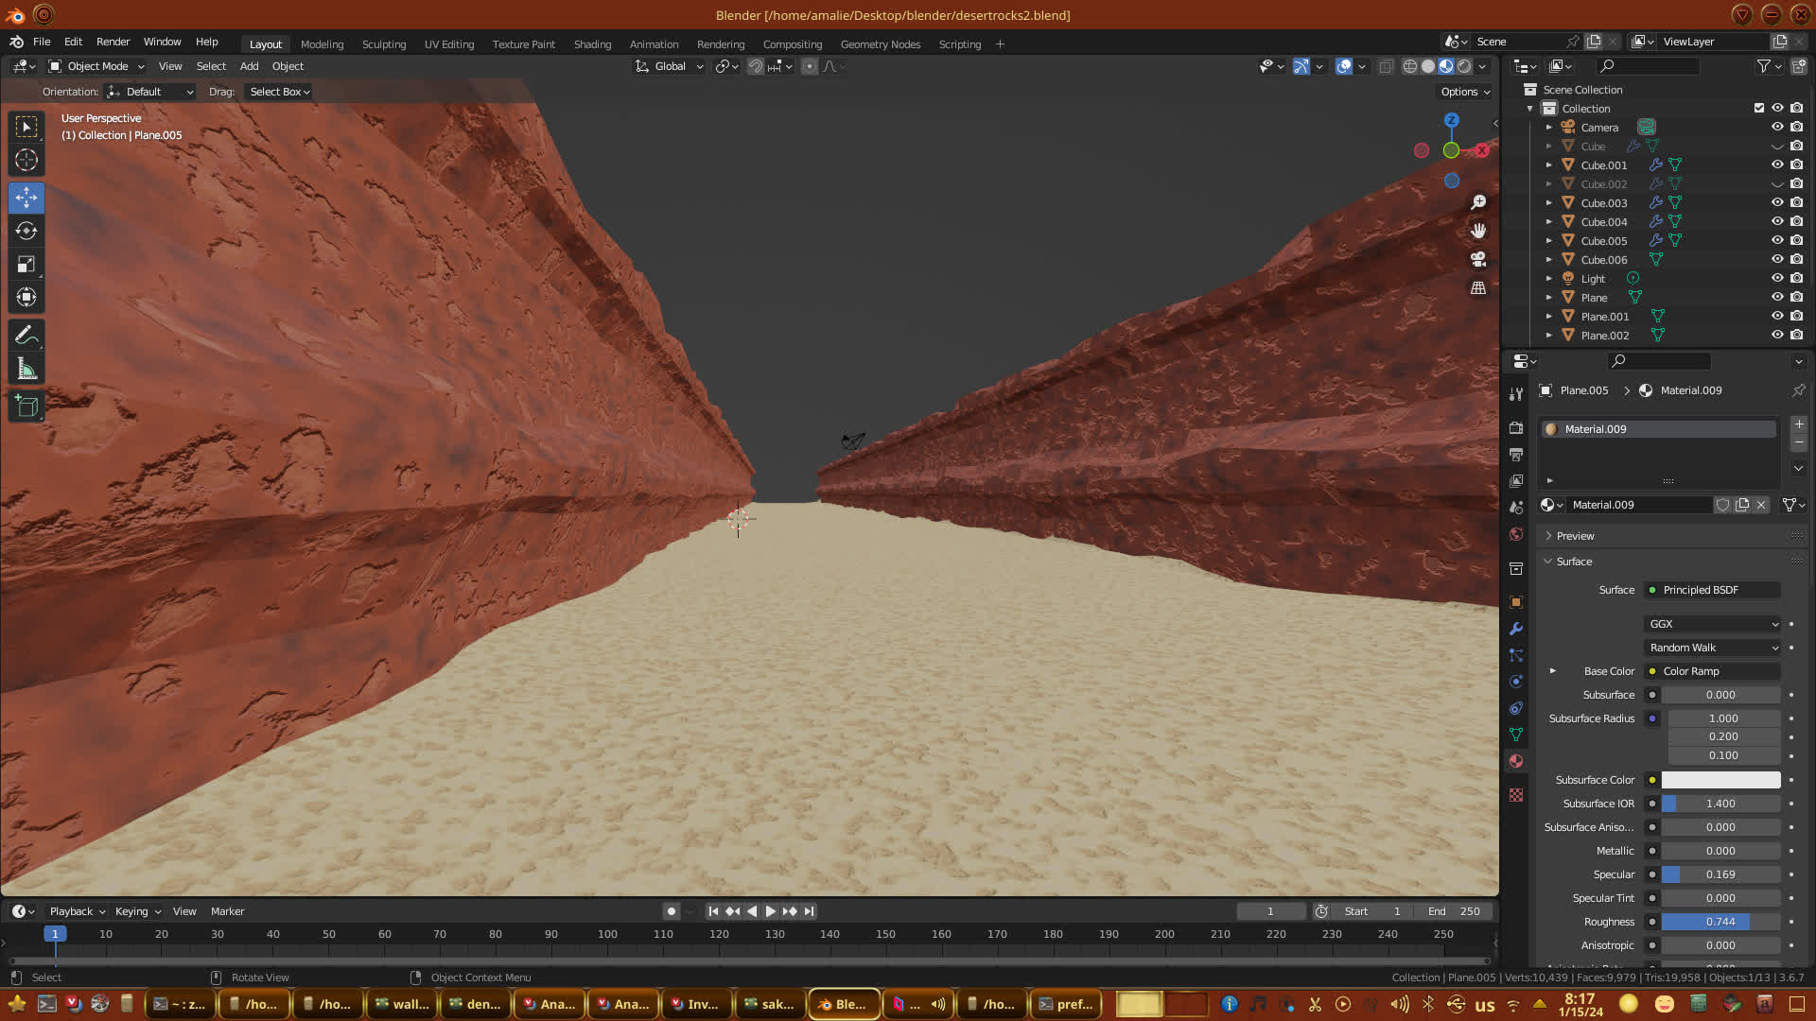Expand the Preview panel

click(1575, 536)
